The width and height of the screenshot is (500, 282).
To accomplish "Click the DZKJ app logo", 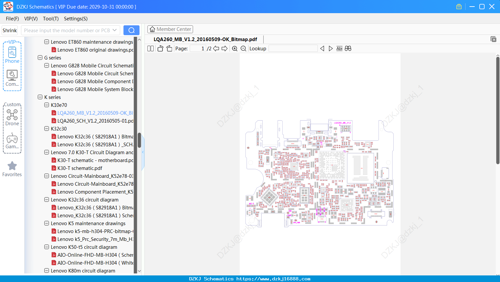I will point(8,7).
